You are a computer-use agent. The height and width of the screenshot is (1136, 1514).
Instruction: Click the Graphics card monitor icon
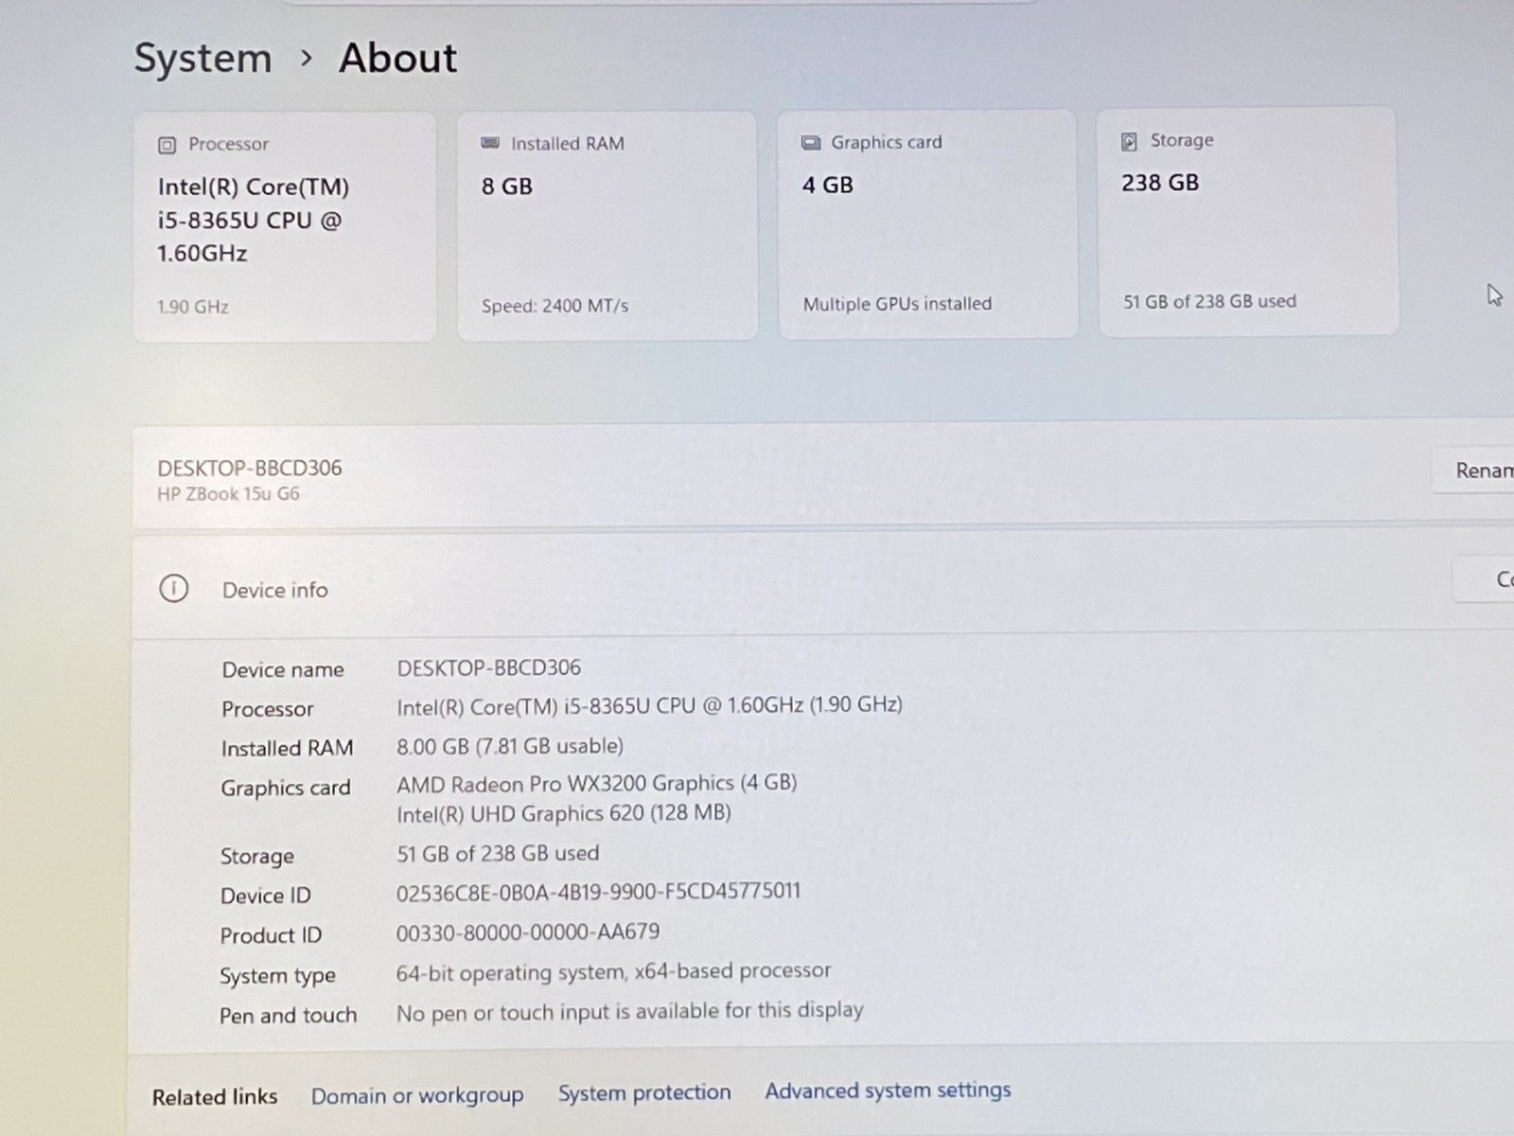(811, 143)
